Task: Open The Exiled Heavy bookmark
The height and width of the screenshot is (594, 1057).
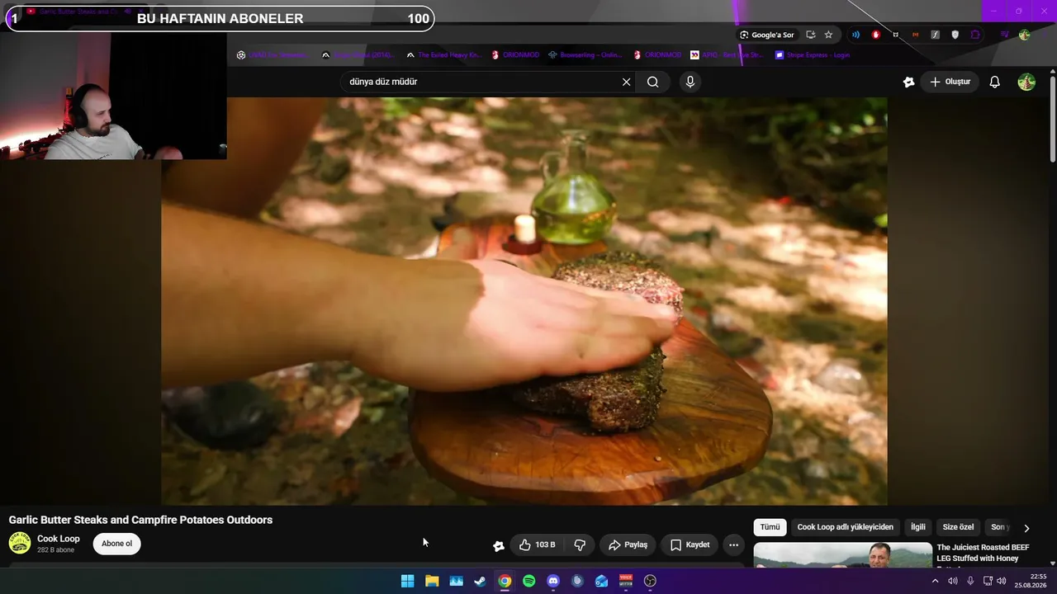Action: (x=443, y=55)
